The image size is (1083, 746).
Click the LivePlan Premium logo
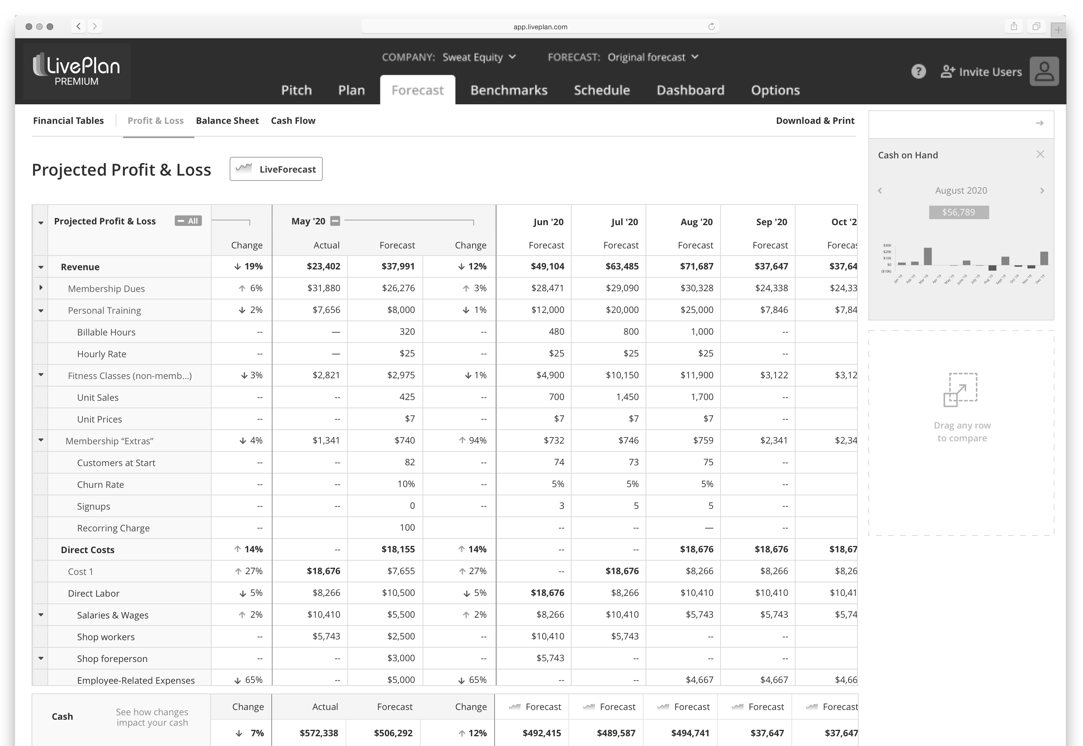77,70
